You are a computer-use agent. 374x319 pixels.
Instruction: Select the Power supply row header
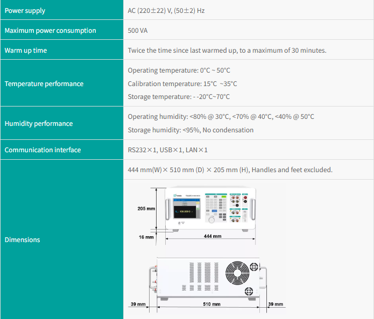(61, 10)
